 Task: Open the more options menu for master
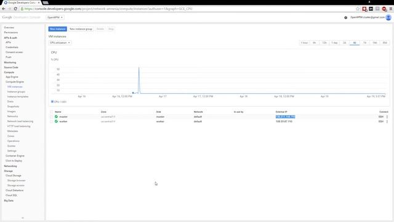pos(387,117)
